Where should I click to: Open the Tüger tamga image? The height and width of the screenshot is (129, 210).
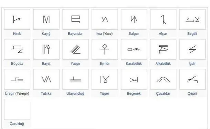[105, 79]
